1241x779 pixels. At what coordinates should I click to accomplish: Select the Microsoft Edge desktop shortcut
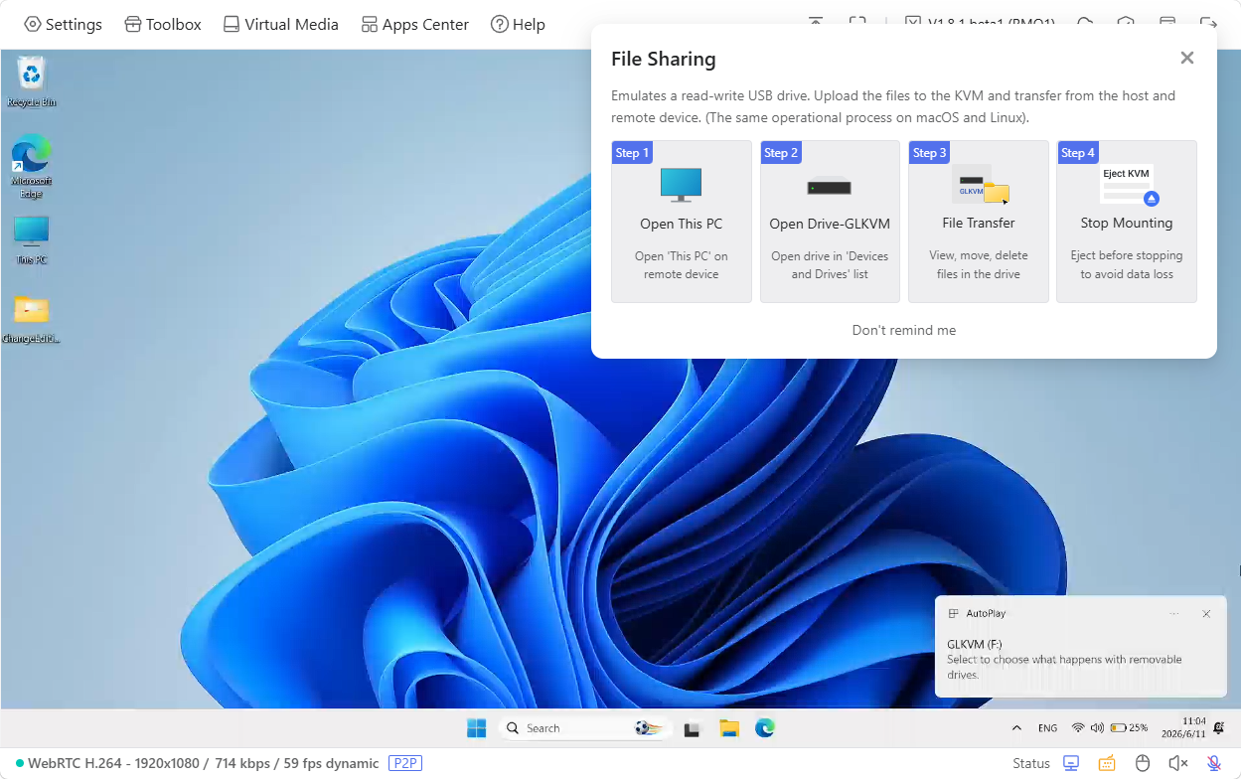tap(32, 166)
